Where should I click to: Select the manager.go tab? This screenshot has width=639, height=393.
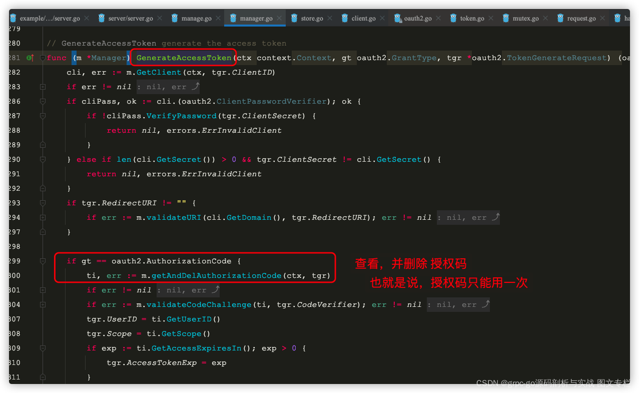(256, 19)
